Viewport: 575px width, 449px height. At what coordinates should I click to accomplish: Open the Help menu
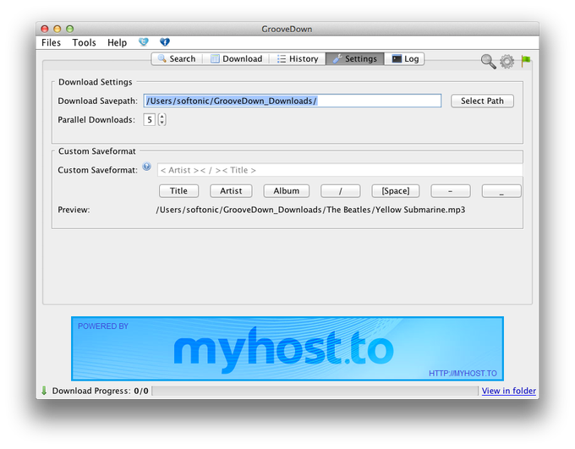pos(117,42)
